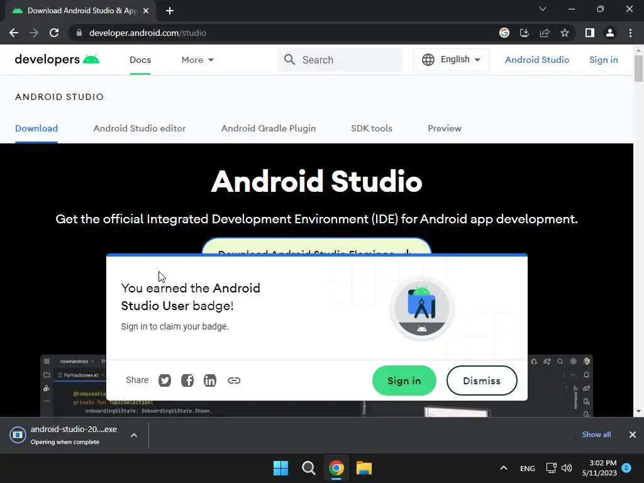Bookmark this page with the star icon
This screenshot has height=483, width=644.
pos(565,33)
